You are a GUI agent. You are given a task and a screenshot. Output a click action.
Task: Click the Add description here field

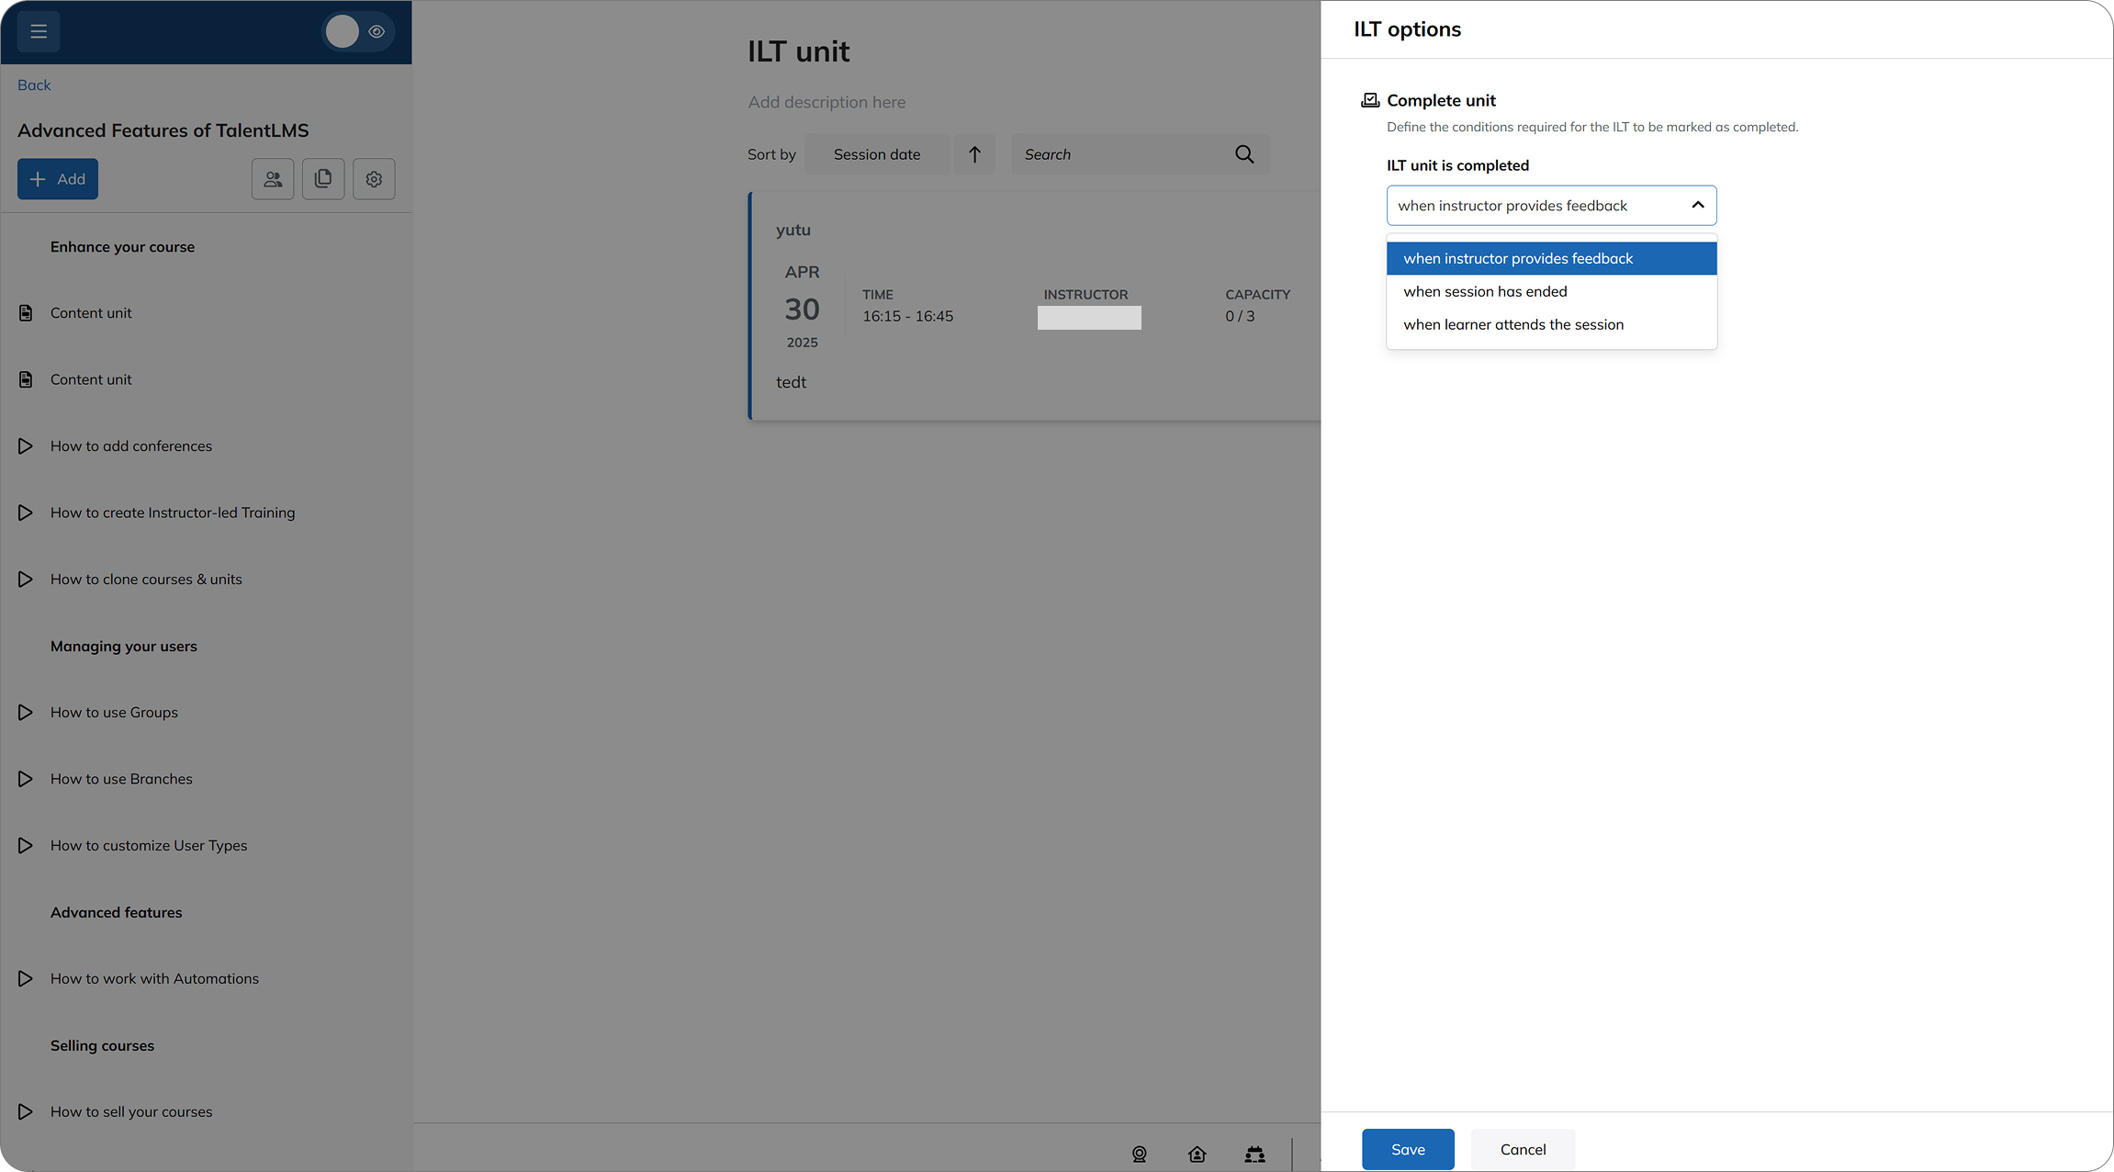(826, 102)
